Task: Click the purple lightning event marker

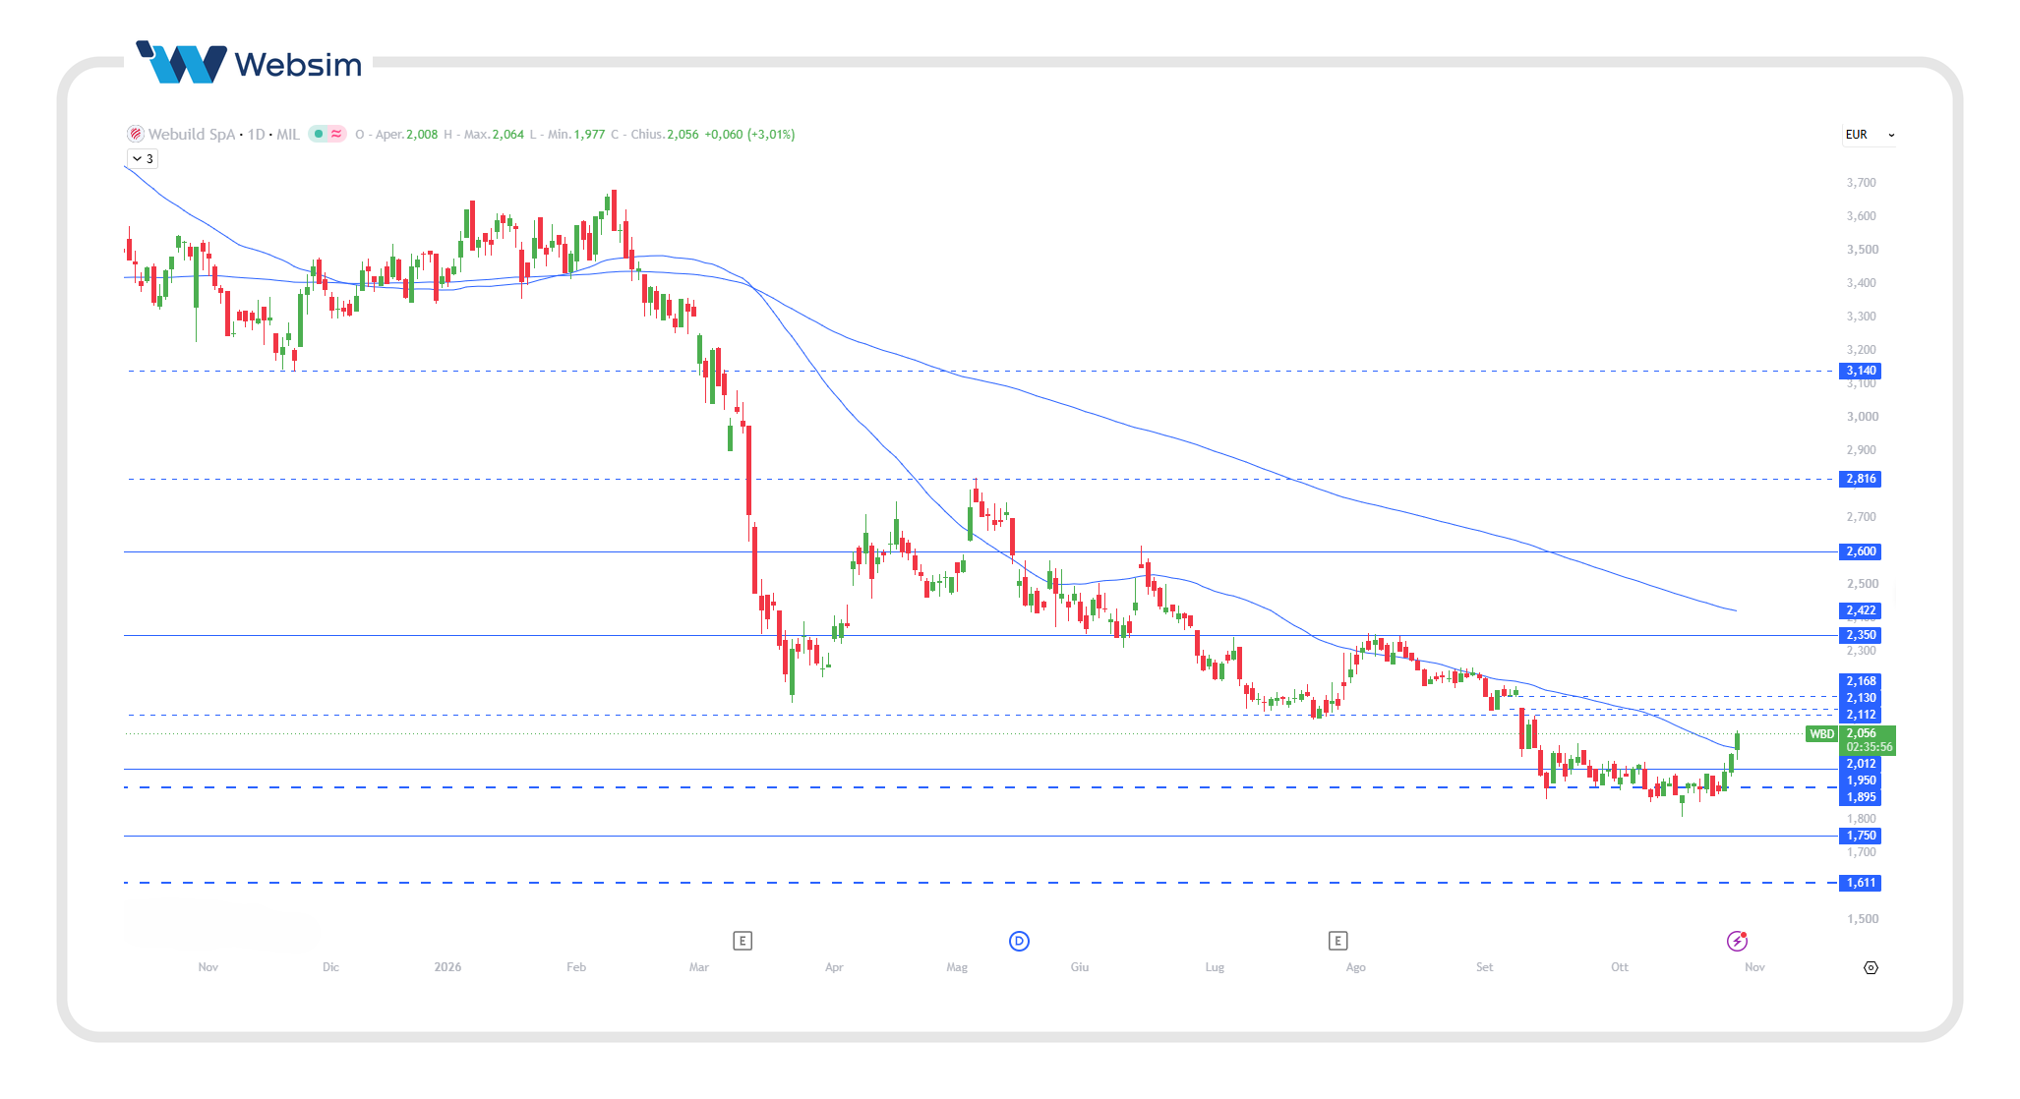Action: 1737,941
